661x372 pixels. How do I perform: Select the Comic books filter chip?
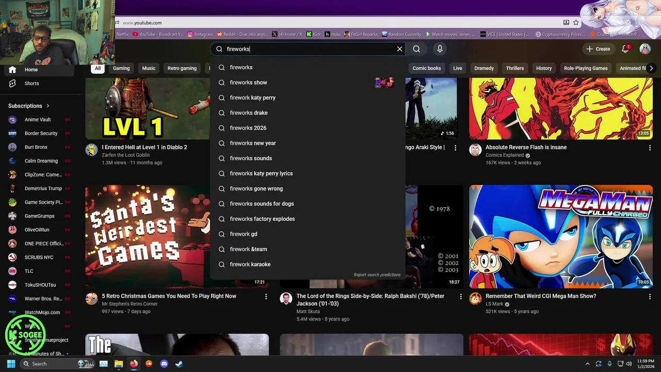click(427, 68)
